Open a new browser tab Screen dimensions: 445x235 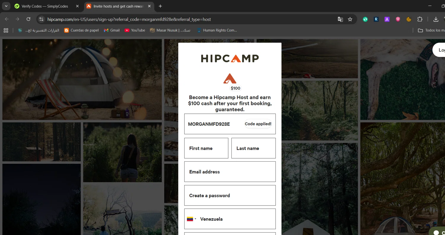coord(160,6)
